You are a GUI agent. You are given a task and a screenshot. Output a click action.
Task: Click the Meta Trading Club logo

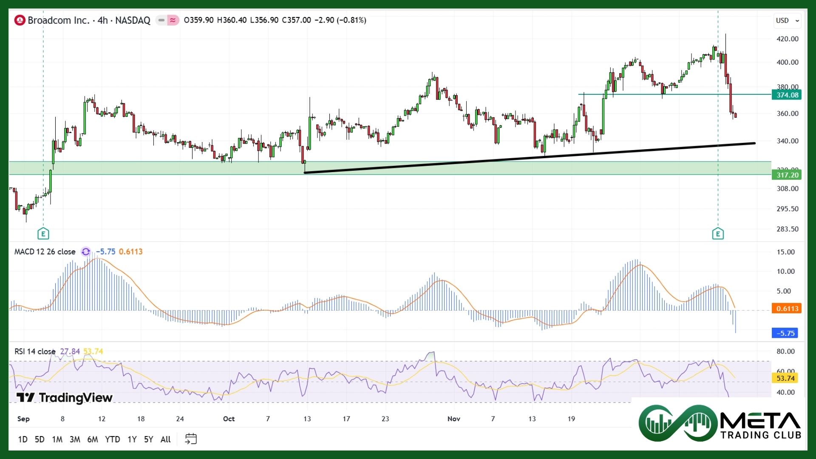719,423
